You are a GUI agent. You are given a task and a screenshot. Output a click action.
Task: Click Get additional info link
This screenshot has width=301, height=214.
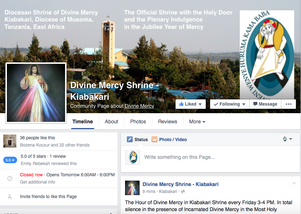point(37,182)
